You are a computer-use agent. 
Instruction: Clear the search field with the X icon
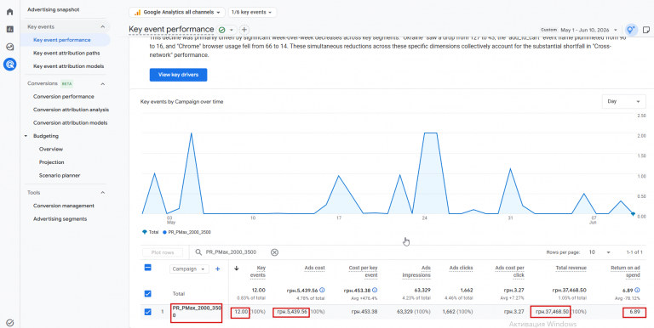click(x=274, y=252)
